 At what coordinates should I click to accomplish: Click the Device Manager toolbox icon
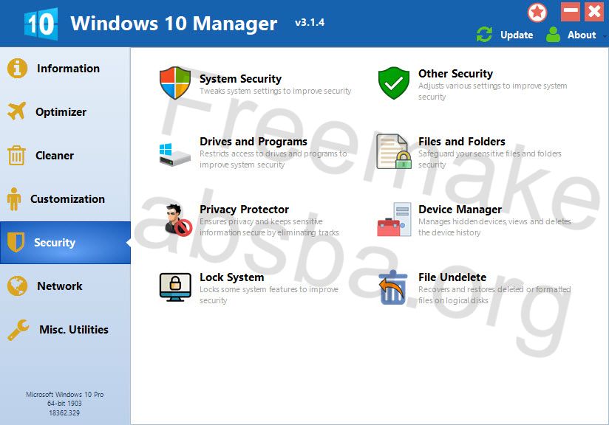click(394, 219)
